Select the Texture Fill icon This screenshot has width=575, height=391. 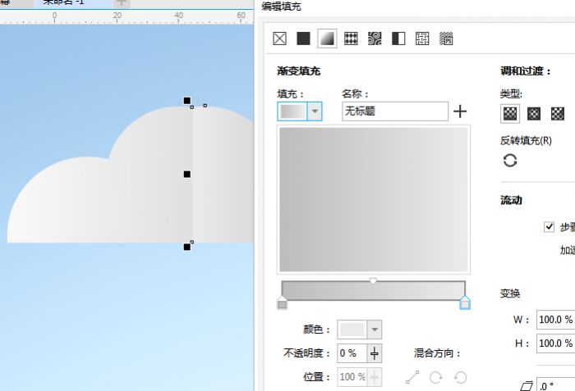422,39
